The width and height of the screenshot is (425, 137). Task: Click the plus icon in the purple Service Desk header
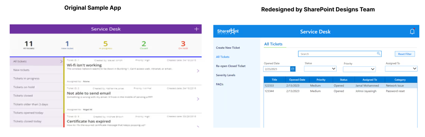tap(196, 29)
